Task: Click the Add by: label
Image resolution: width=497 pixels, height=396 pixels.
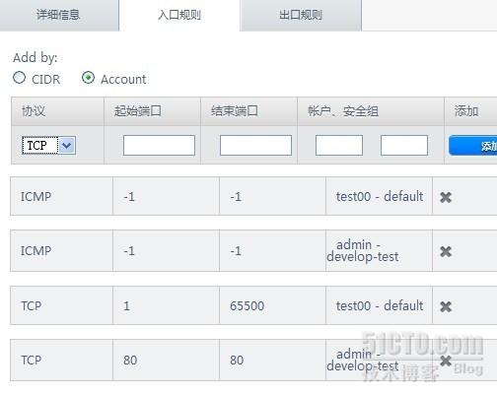Action: coord(35,57)
